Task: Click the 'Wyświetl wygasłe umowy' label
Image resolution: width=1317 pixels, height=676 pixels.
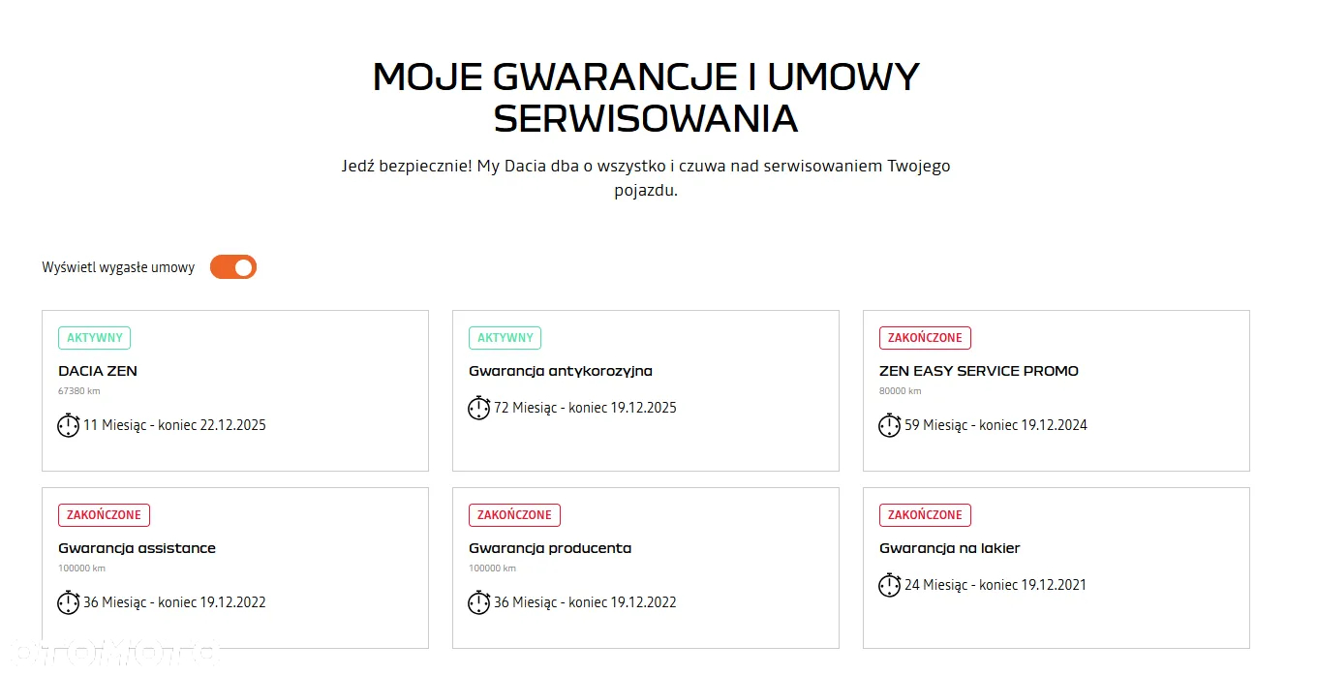Action: [118, 268]
